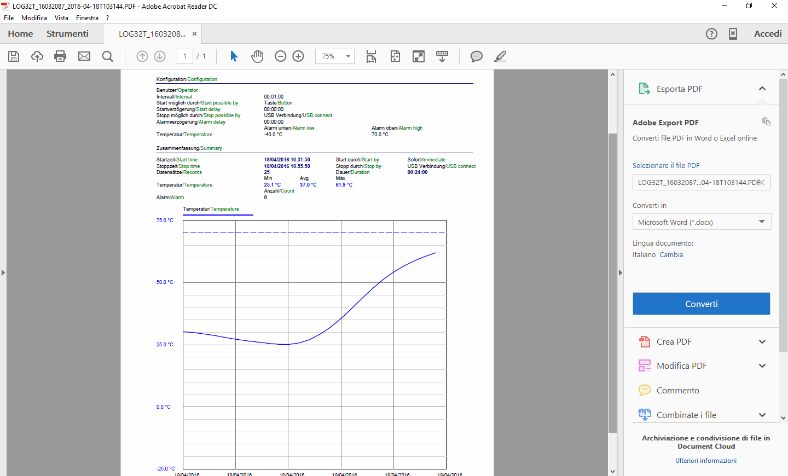This screenshot has height=476, width=788.
Task: Open the Vista menu
Action: pyautogui.click(x=61, y=18)
